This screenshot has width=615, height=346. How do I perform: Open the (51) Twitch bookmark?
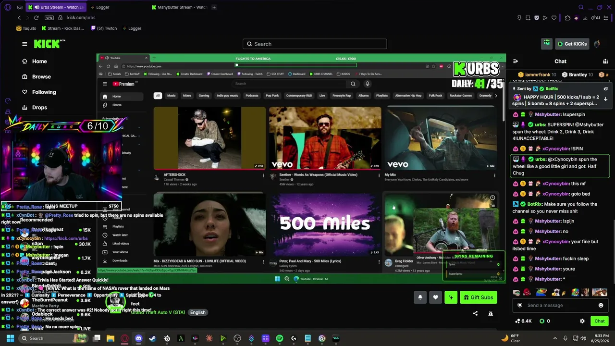[x=104, y=28]
